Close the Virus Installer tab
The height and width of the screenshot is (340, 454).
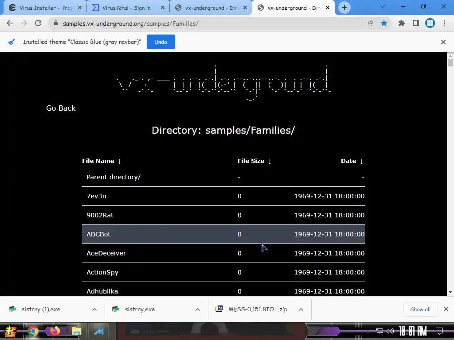click(80, 8)
